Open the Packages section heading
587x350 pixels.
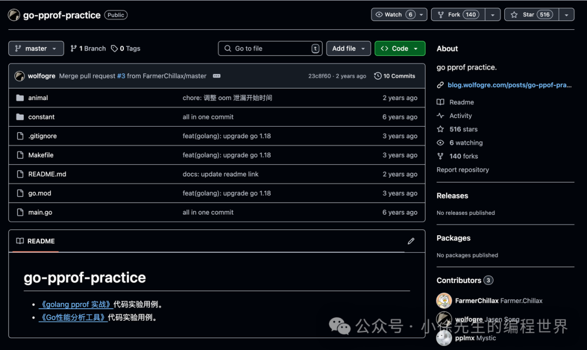[453, 238]
